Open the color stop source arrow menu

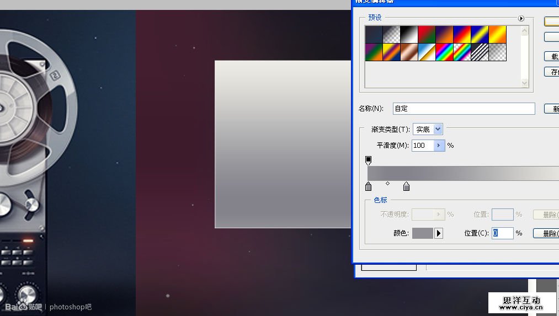(x=439, y=233)
